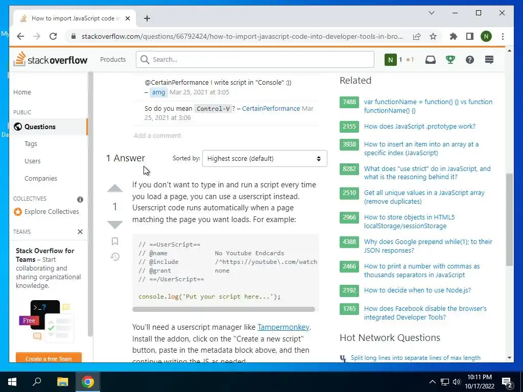Open the achievements trophy icon

(x=450, y=60)
